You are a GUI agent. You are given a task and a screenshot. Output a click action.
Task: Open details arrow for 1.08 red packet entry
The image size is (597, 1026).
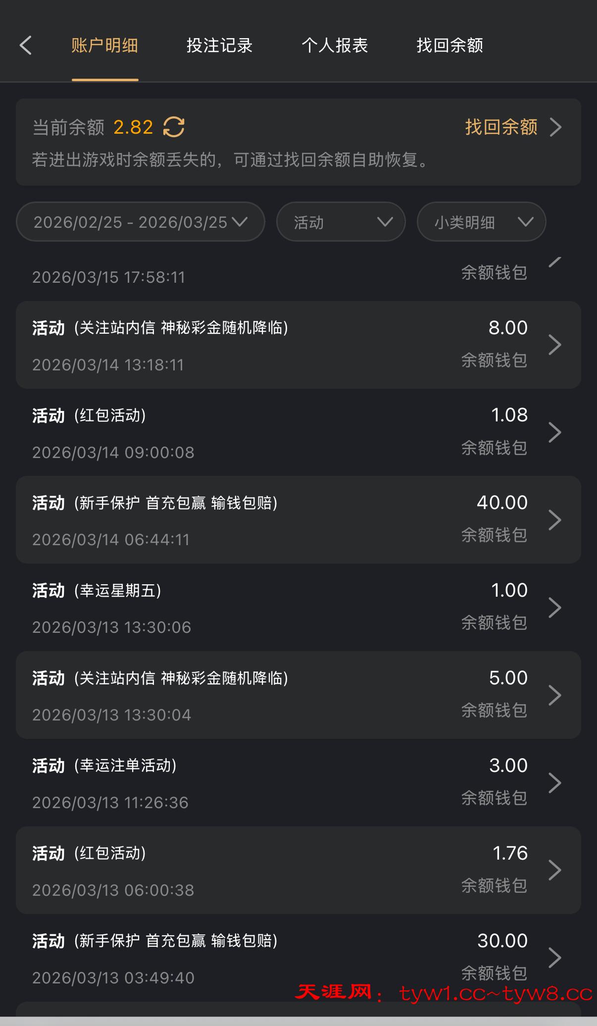coord(555,432)
